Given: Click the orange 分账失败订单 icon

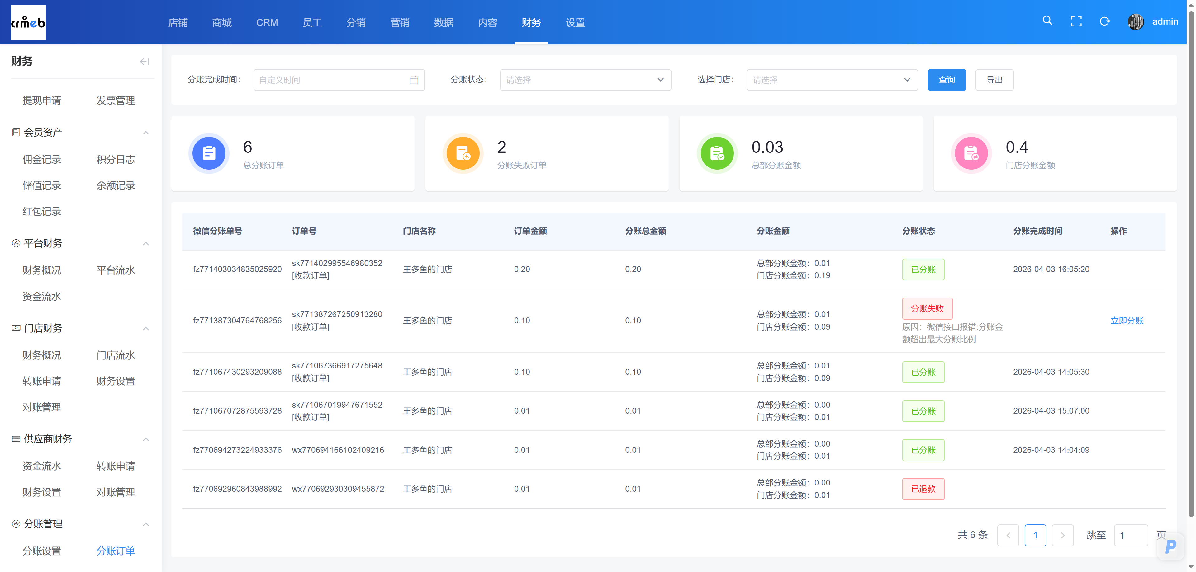Looking at the screenshot, I should [463, 153].
